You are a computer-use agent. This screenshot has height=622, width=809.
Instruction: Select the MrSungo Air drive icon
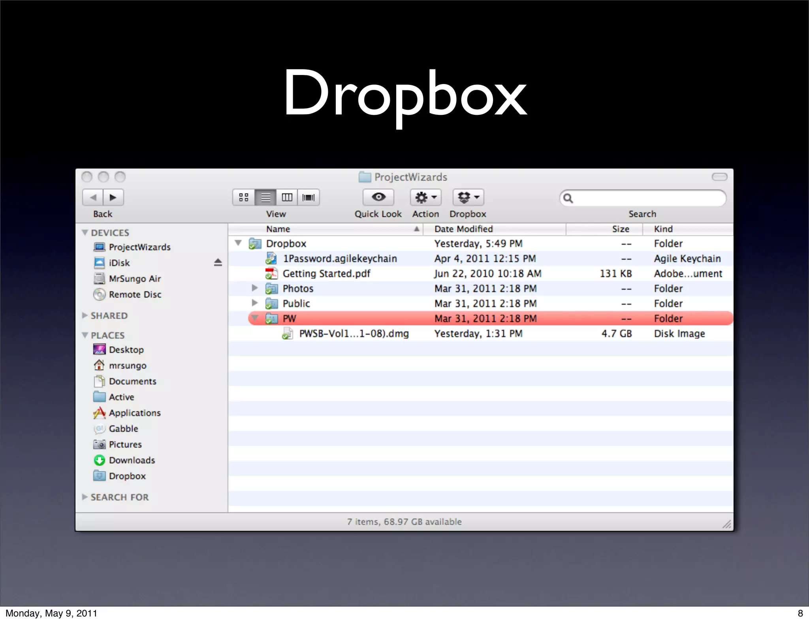point(99,279)
